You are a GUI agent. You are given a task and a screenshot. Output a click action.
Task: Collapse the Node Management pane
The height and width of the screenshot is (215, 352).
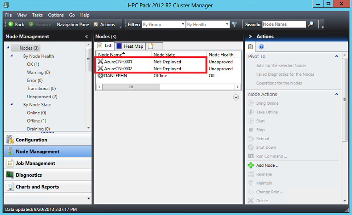tap(87, 36)
